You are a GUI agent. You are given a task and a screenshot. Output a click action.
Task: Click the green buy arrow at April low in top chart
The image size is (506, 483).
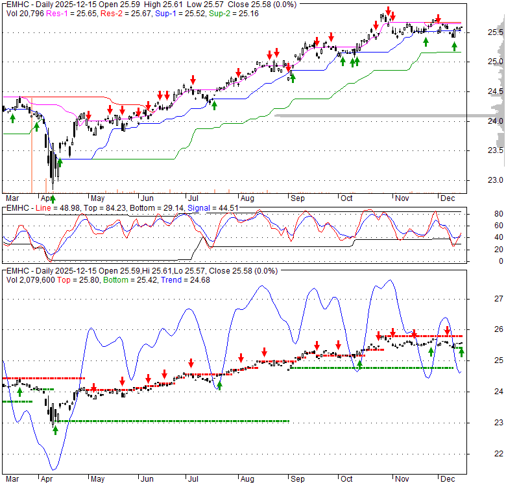53,198
